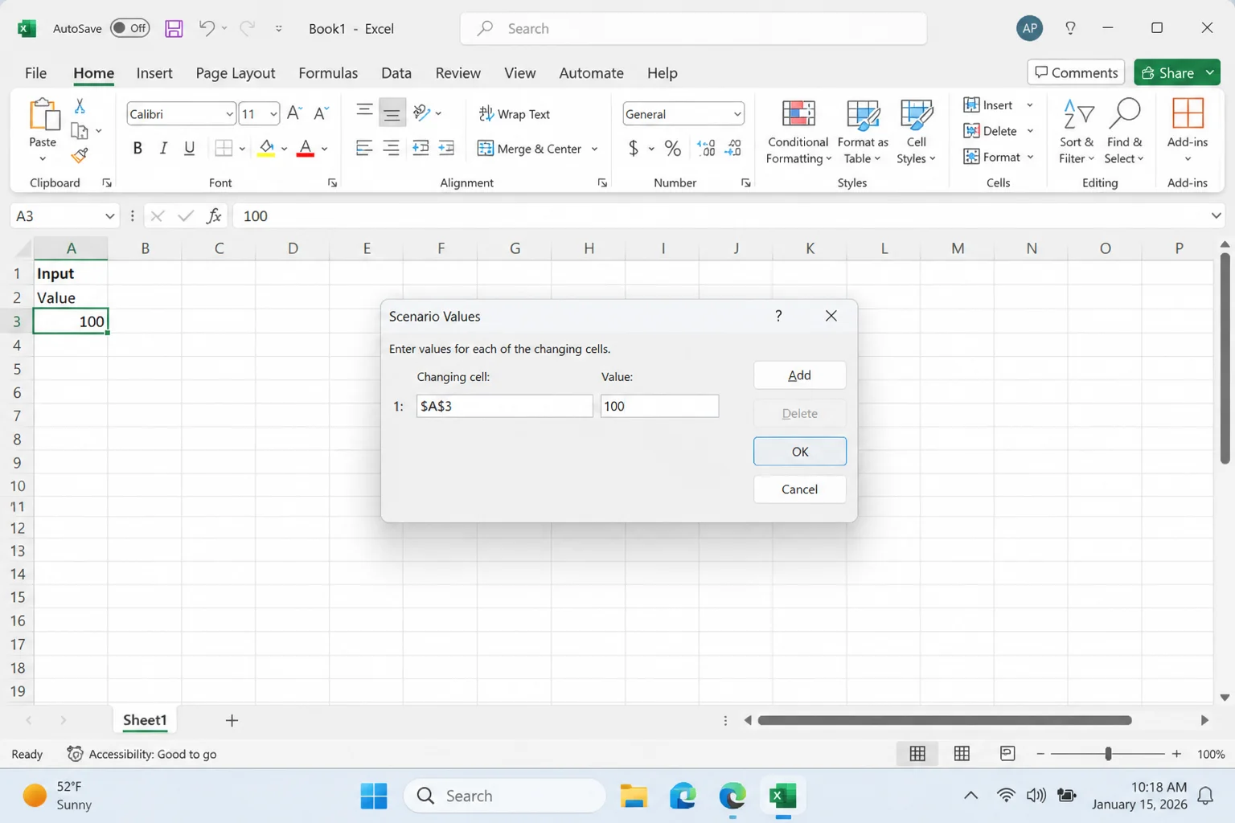Switch to the Review tab

(x=457, y=73)
